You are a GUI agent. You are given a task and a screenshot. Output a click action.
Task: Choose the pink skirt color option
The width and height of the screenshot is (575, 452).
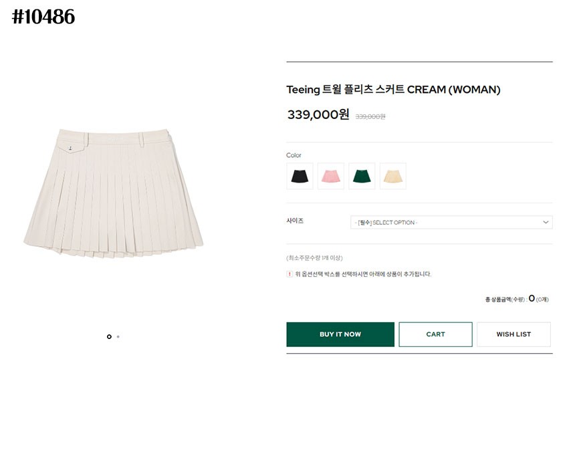[331, 176]
